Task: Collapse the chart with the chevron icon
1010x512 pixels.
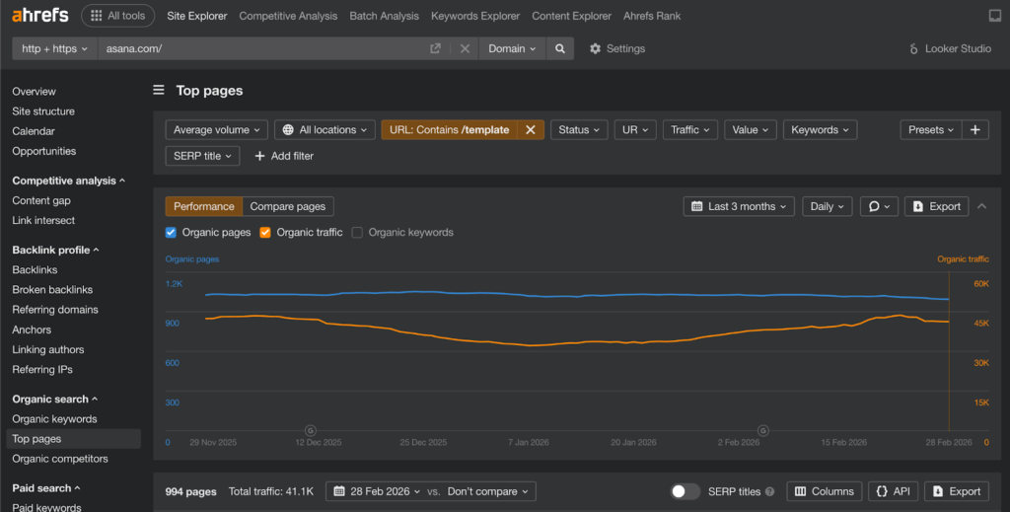Action: 981,206
